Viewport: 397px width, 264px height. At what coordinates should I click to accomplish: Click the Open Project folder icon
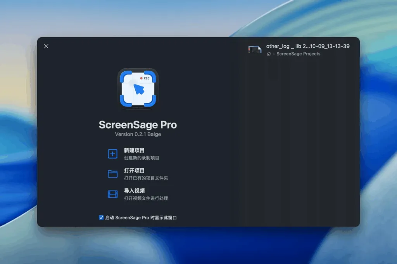click(112, 174)
